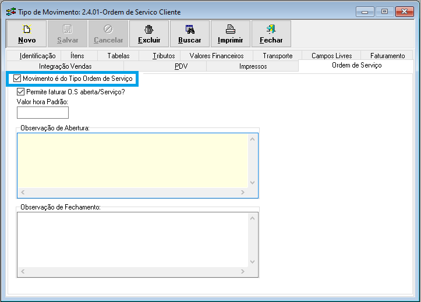Switch to the PDV tab
This screenshot has height=302, width=421.
pyautogui.click(x=181, y=66)
